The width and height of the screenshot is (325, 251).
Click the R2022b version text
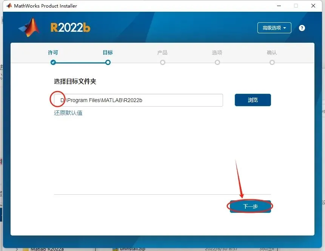(71, 28)
